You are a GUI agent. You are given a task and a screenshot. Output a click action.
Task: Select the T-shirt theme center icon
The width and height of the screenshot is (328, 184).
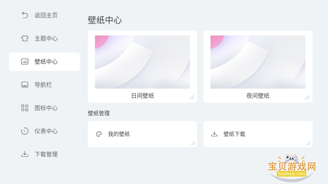25,38
